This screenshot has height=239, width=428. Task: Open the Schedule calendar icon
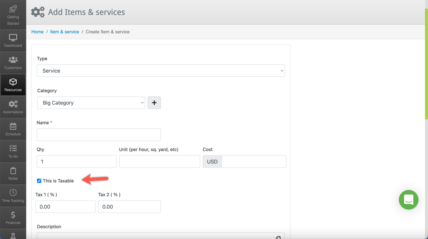(x=13, y=126)
